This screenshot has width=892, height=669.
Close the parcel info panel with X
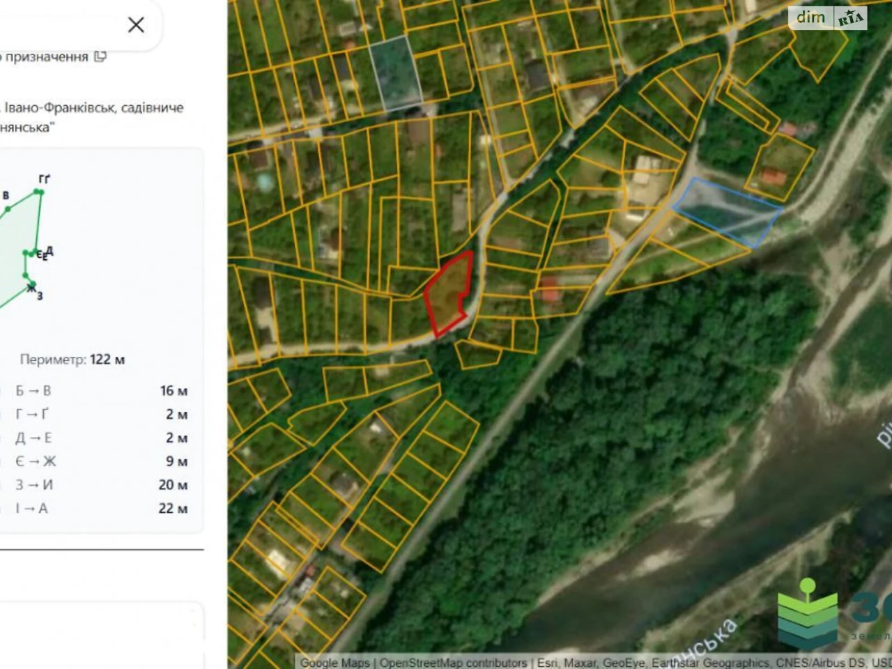pos(136,25)
